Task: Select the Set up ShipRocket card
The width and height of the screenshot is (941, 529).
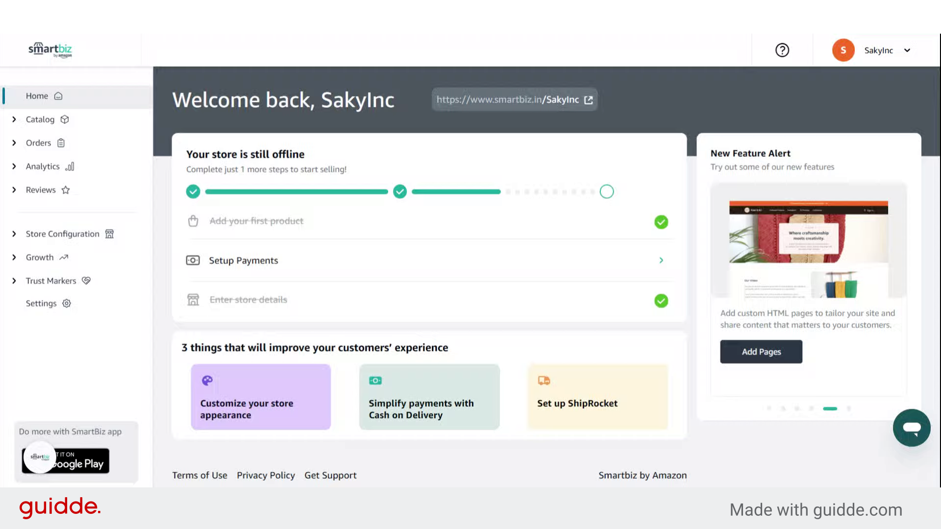Action: [597, 397]
